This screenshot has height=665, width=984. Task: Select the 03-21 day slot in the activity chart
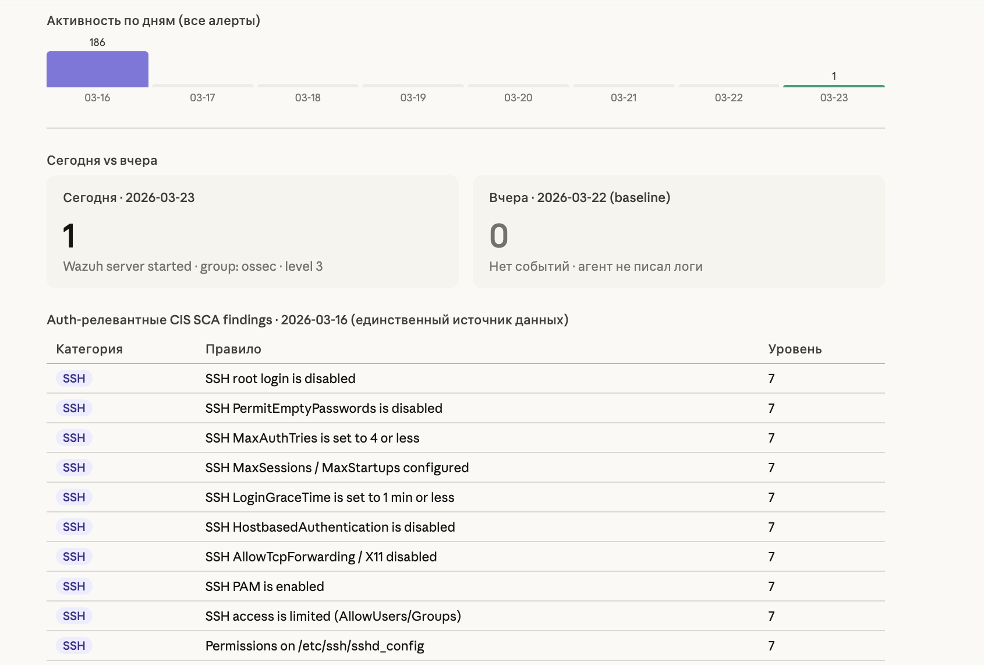(x=623, y=86)
